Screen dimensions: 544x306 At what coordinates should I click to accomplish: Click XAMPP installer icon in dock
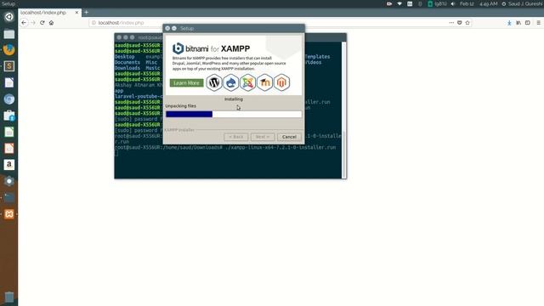click(9, 214)
